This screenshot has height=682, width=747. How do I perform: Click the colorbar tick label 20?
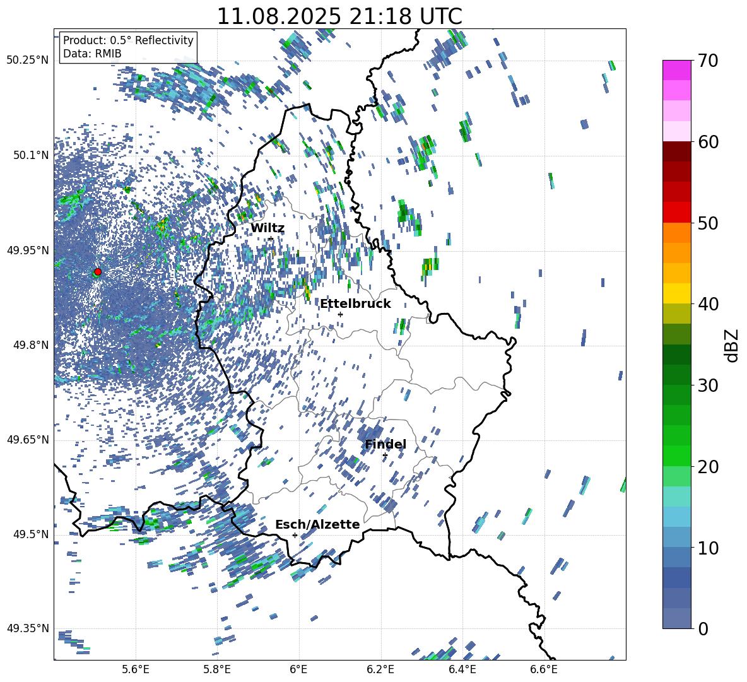click(708, 467)
